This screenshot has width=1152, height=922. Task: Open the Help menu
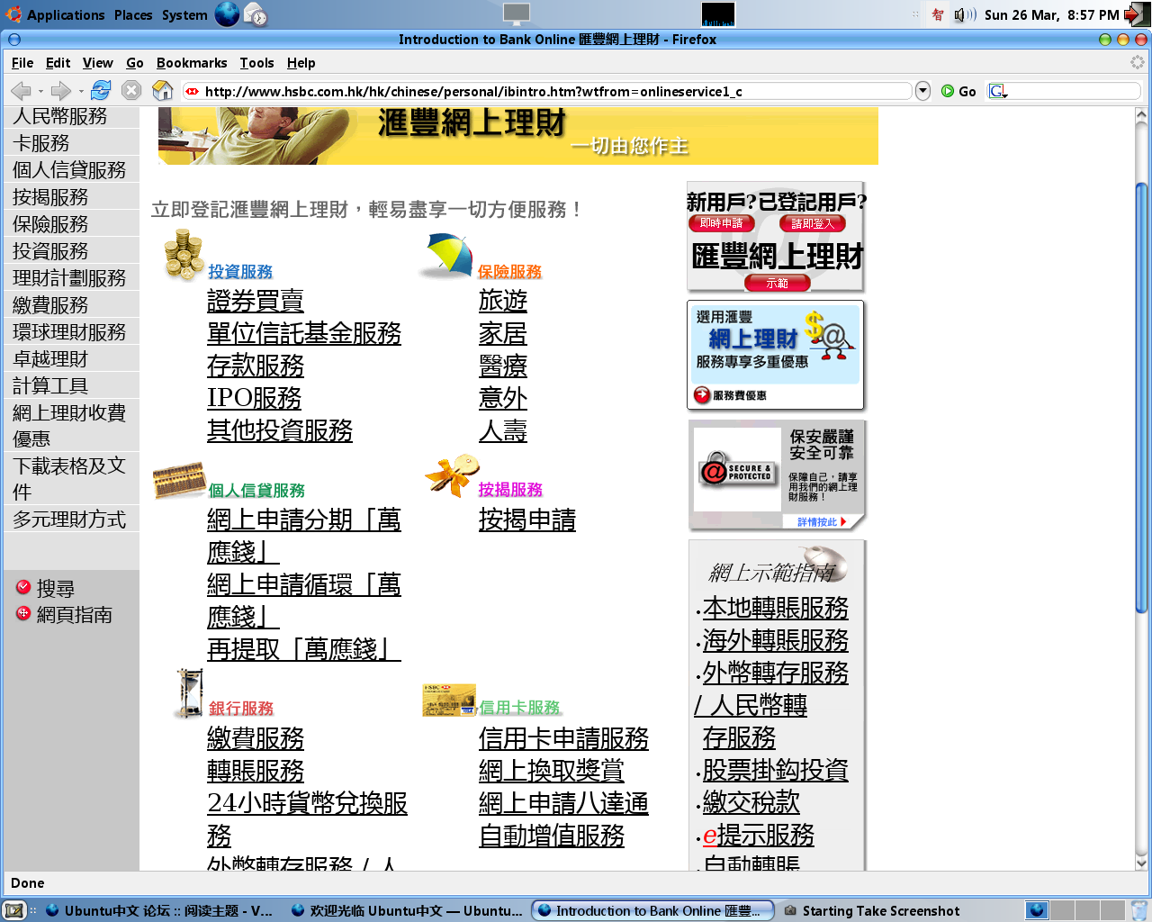pyautogui.click(x=301, y=63)
